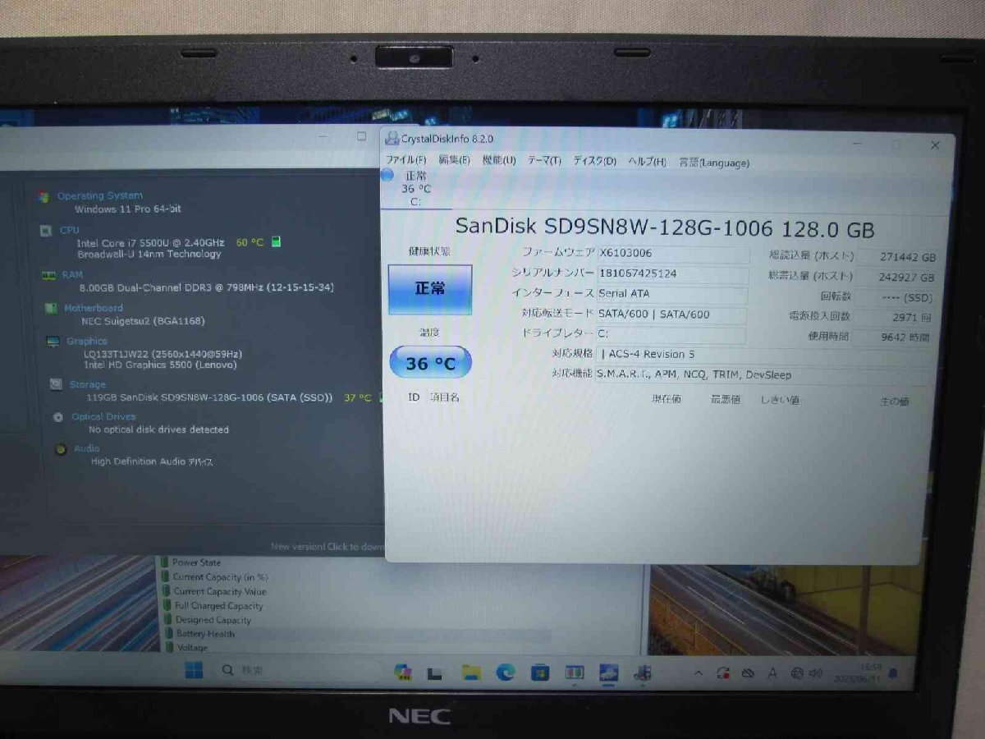Select the Power State row in the back window
The height and width of the screenshot is (739, 985).
(196, 562)
